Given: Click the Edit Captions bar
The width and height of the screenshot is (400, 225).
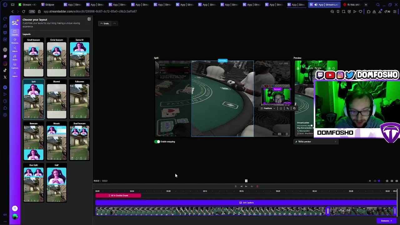Looking at the screenshot, I should (x=246, y=202).
